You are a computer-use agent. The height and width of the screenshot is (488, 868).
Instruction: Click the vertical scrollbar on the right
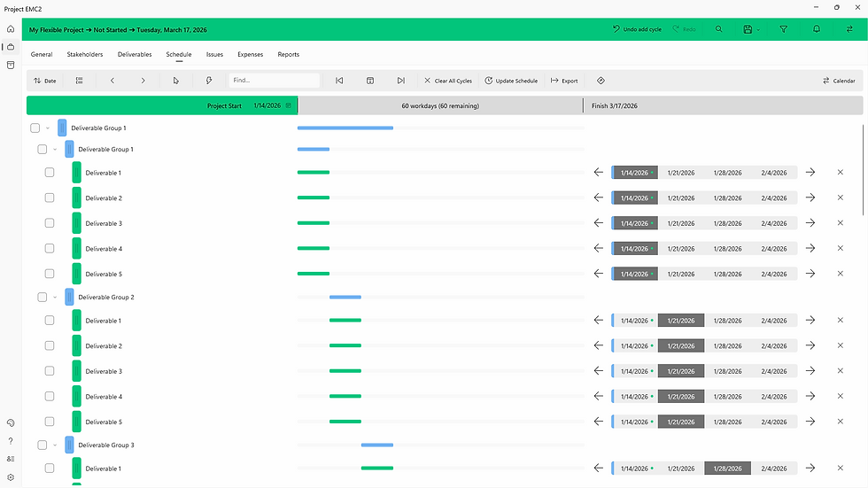[863, 170]
